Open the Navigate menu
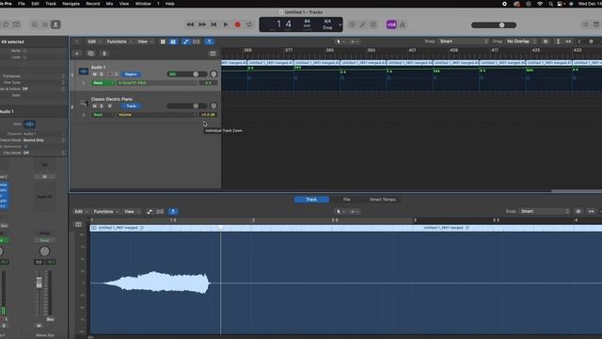This screenshot has width=602, height=339. (x=71, y=4)
